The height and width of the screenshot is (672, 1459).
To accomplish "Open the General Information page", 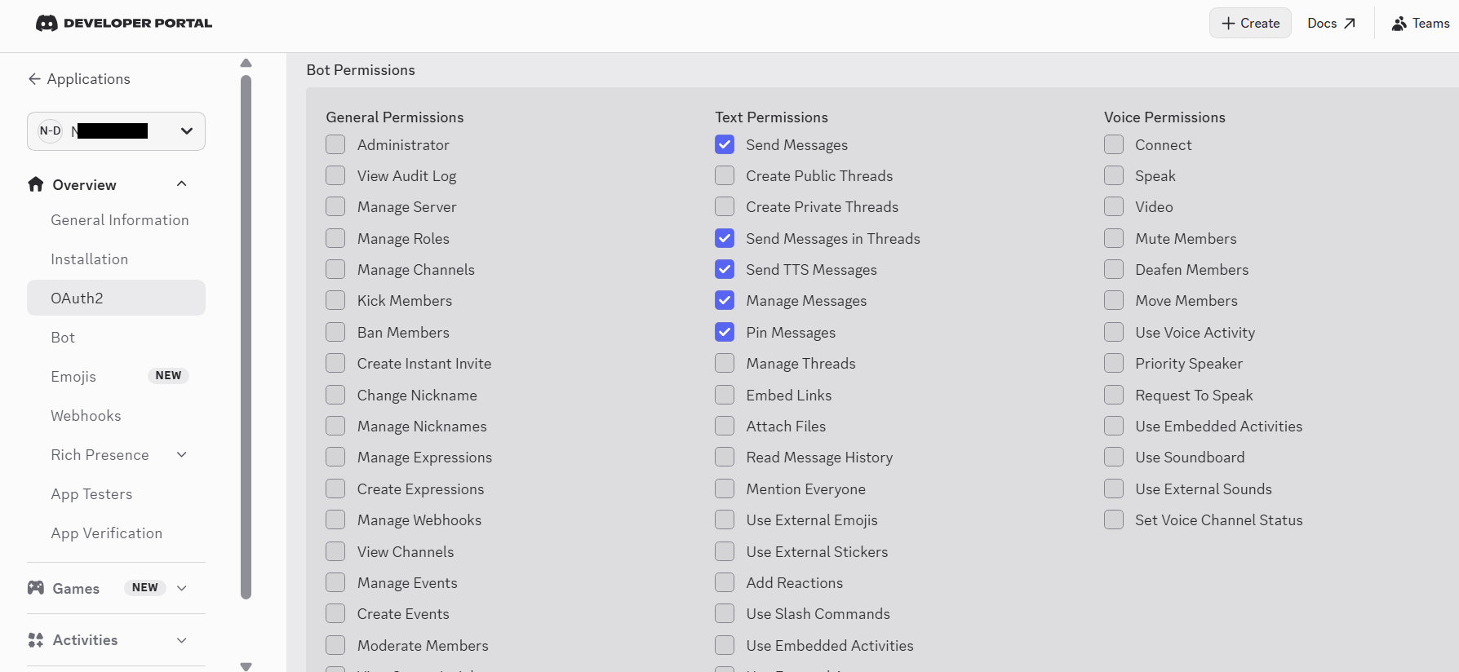I will coord(119,220).
